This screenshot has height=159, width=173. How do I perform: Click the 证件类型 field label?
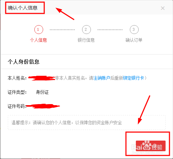pos(17,92)
